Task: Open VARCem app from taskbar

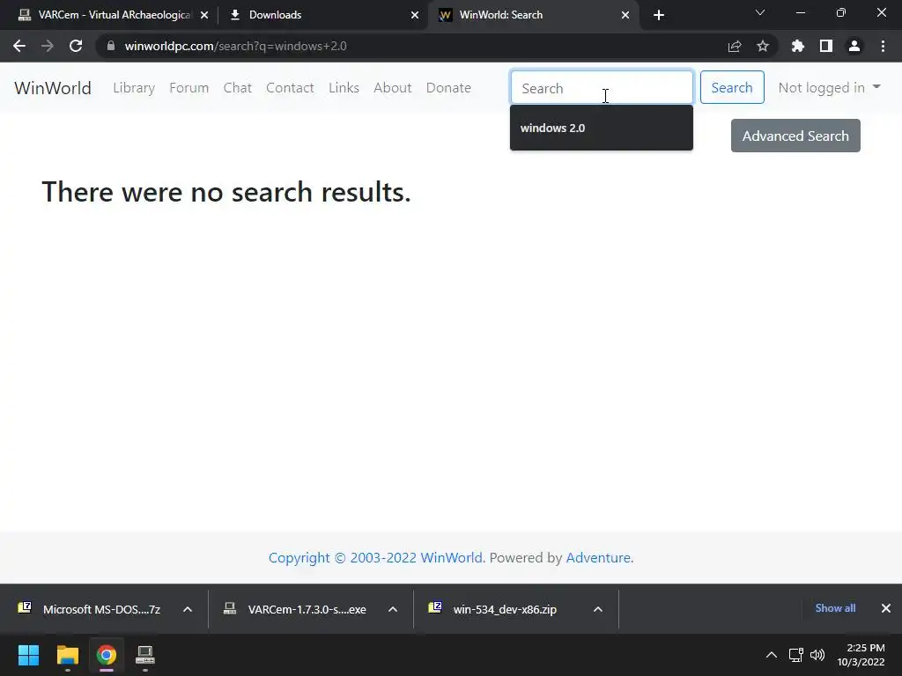Action: (144, 655)
